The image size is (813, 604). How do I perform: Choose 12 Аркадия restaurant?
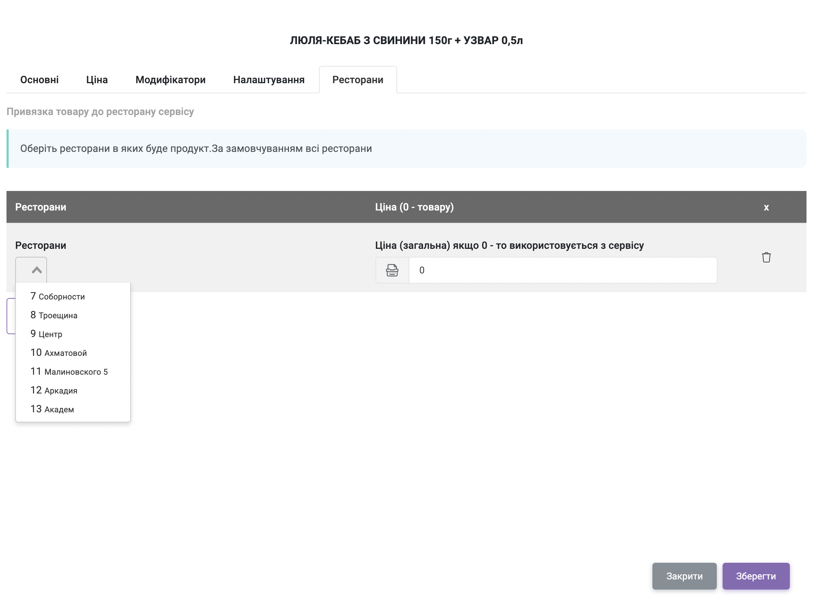(54, 391)
